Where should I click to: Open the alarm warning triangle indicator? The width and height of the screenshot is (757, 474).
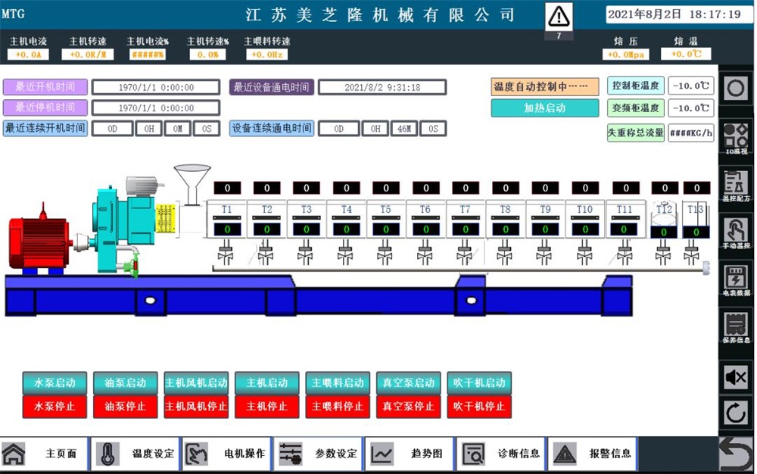pos(559,16)
